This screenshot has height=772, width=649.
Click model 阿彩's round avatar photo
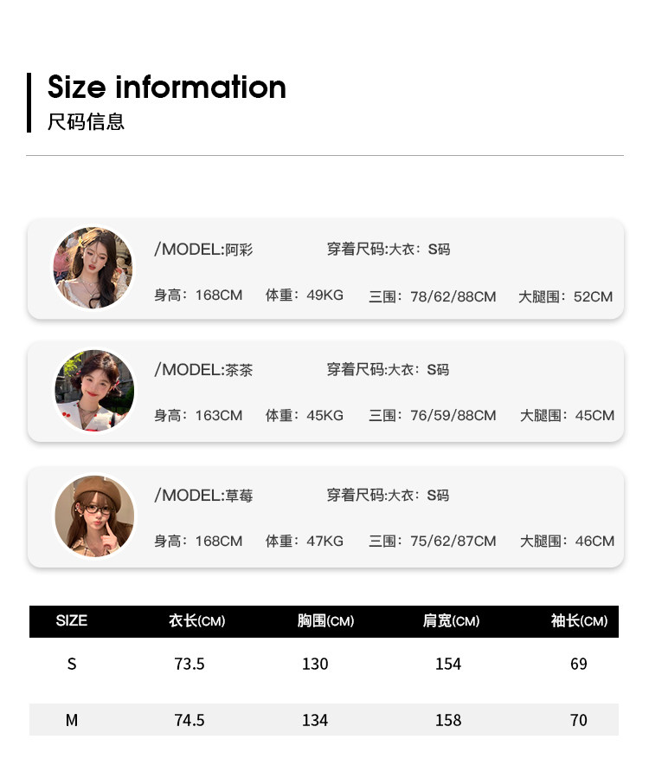pos(93,268)
